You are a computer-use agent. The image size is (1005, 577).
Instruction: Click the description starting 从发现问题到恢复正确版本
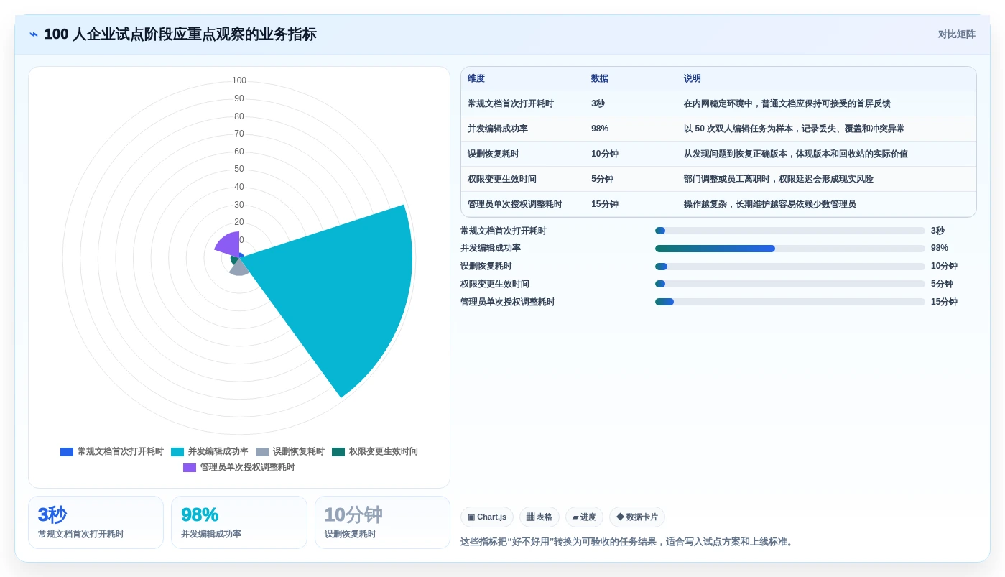[796, 154]
